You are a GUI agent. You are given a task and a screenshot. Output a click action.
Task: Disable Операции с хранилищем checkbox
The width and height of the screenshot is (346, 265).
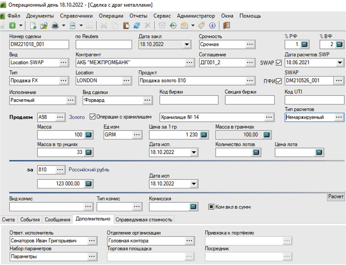coord(92,116)
